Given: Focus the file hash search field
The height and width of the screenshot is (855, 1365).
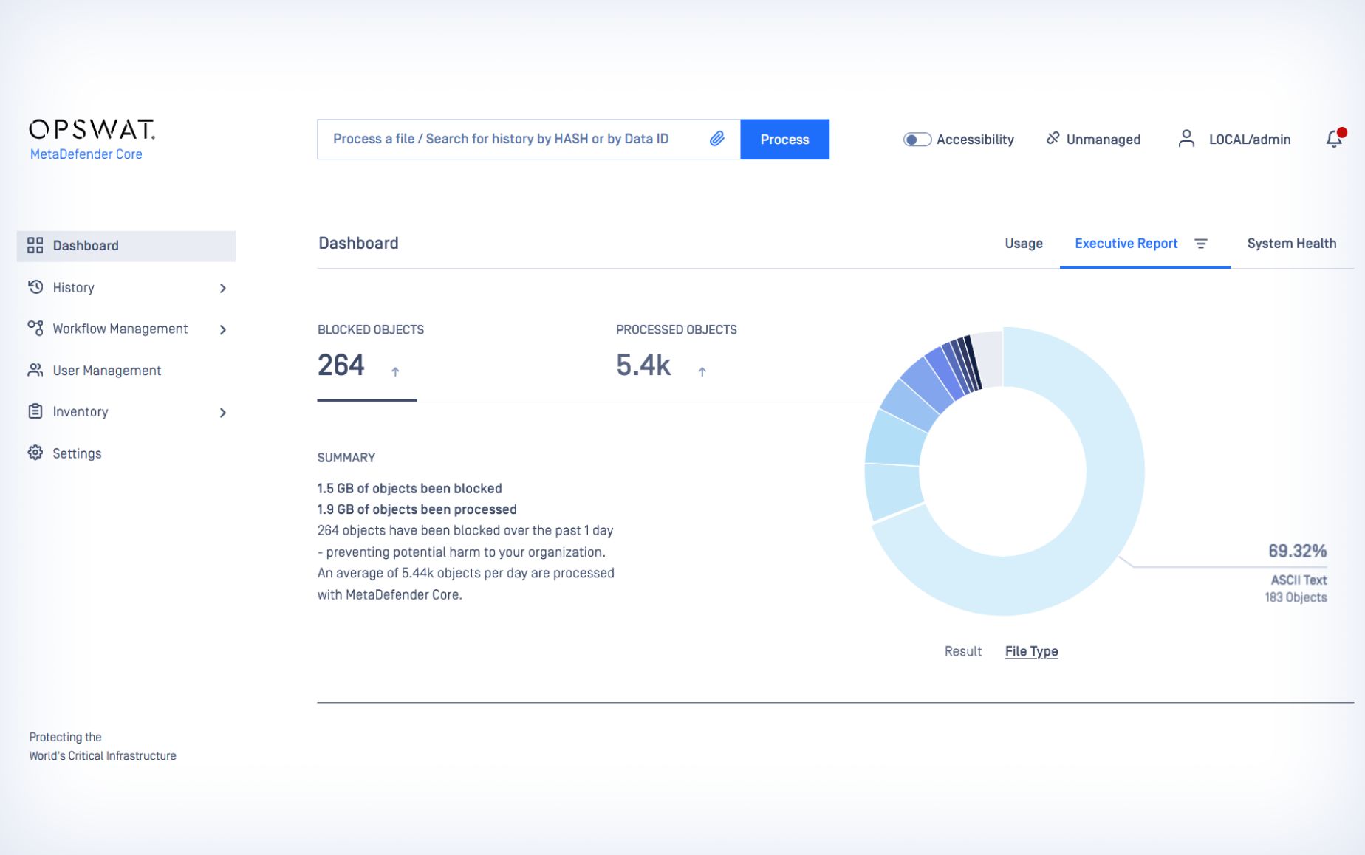Looking at the screenshot, I should [x=510, y=139].
